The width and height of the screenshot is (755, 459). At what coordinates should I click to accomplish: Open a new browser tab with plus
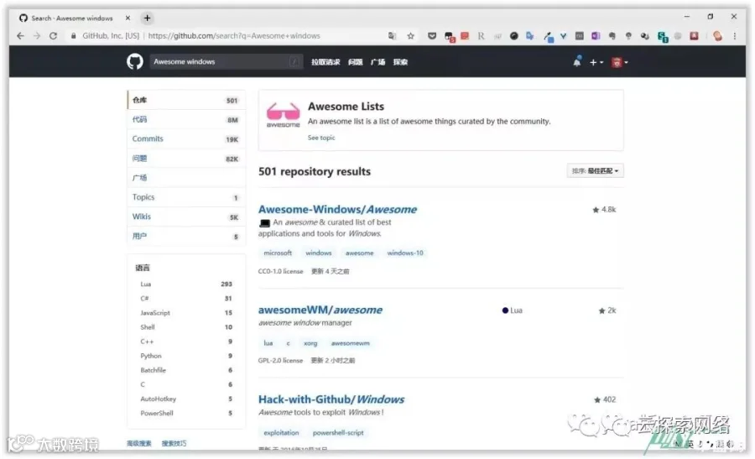coord(148,18)
